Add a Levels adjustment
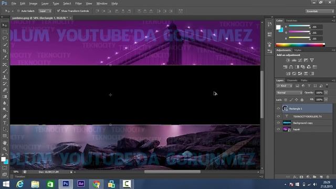 pos(294,60)
